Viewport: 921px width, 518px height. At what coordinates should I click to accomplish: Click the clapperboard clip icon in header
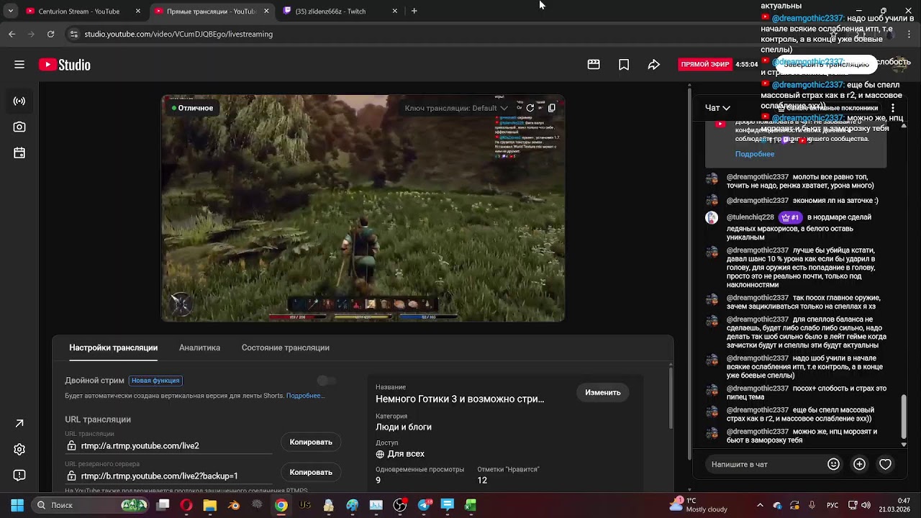pos(594,65)
